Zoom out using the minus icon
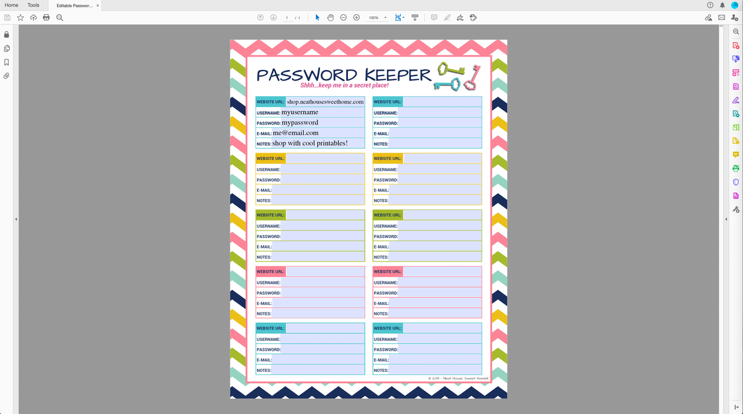This screenshot has width=743, height=414. [343, 17]
